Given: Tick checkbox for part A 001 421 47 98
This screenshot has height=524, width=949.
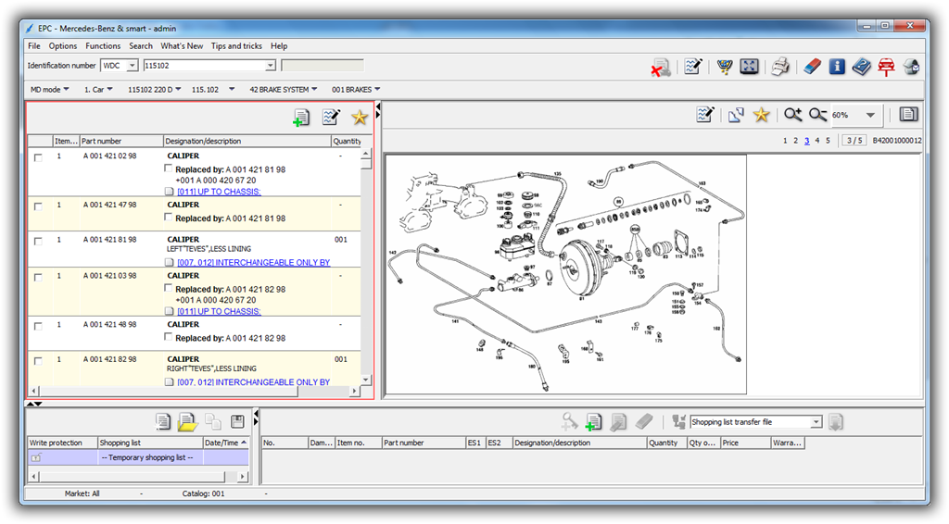Looking at the screenshot, I should tap(38, 206).
